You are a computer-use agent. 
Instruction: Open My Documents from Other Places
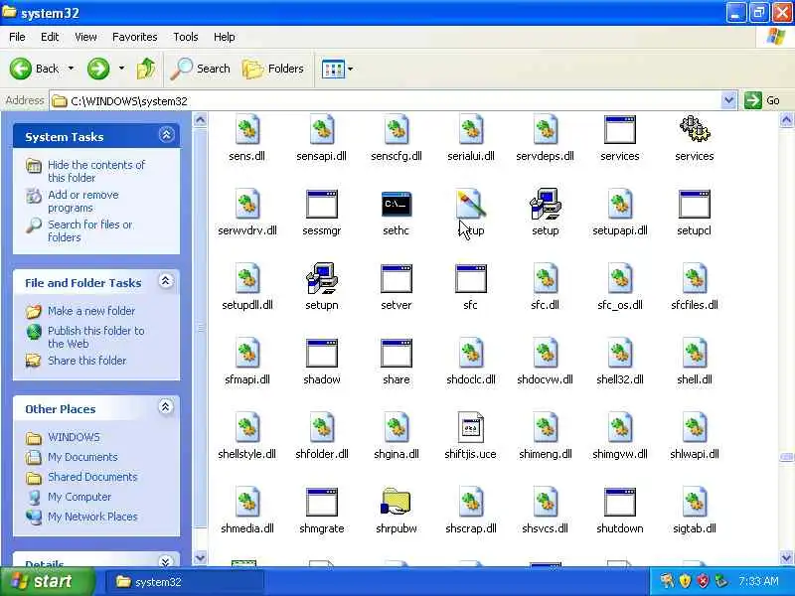click(82, 457)
